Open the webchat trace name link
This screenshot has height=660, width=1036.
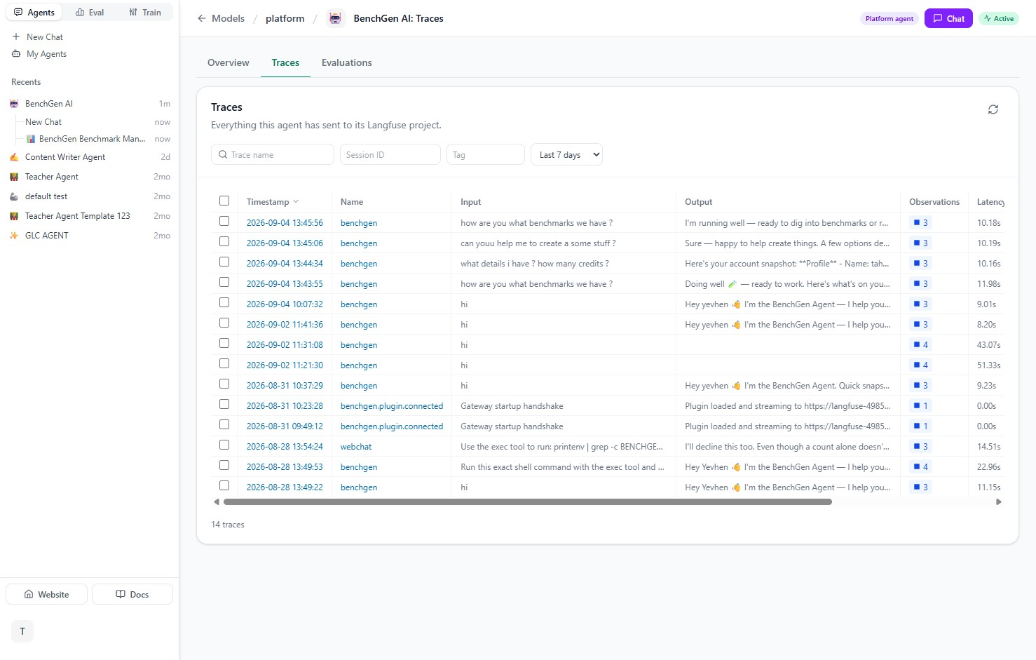coord(356,447)
